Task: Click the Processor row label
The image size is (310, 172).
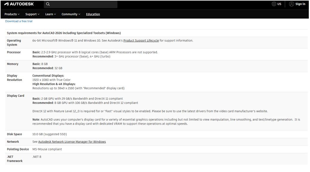Action: click(14, 52)
